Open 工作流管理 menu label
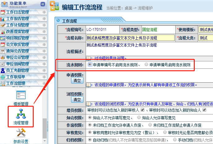Viewport: 213px width, 144px height. tap(16, 84)
